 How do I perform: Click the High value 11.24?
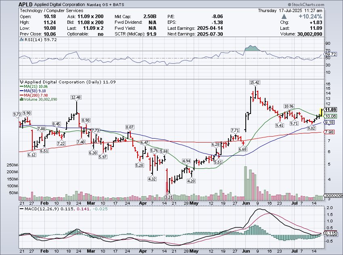pos(50,22)
